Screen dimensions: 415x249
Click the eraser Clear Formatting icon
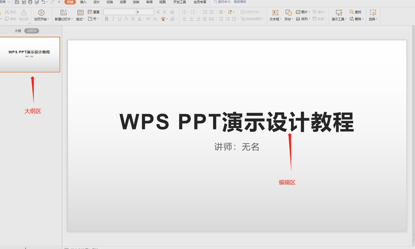point(172,12)
